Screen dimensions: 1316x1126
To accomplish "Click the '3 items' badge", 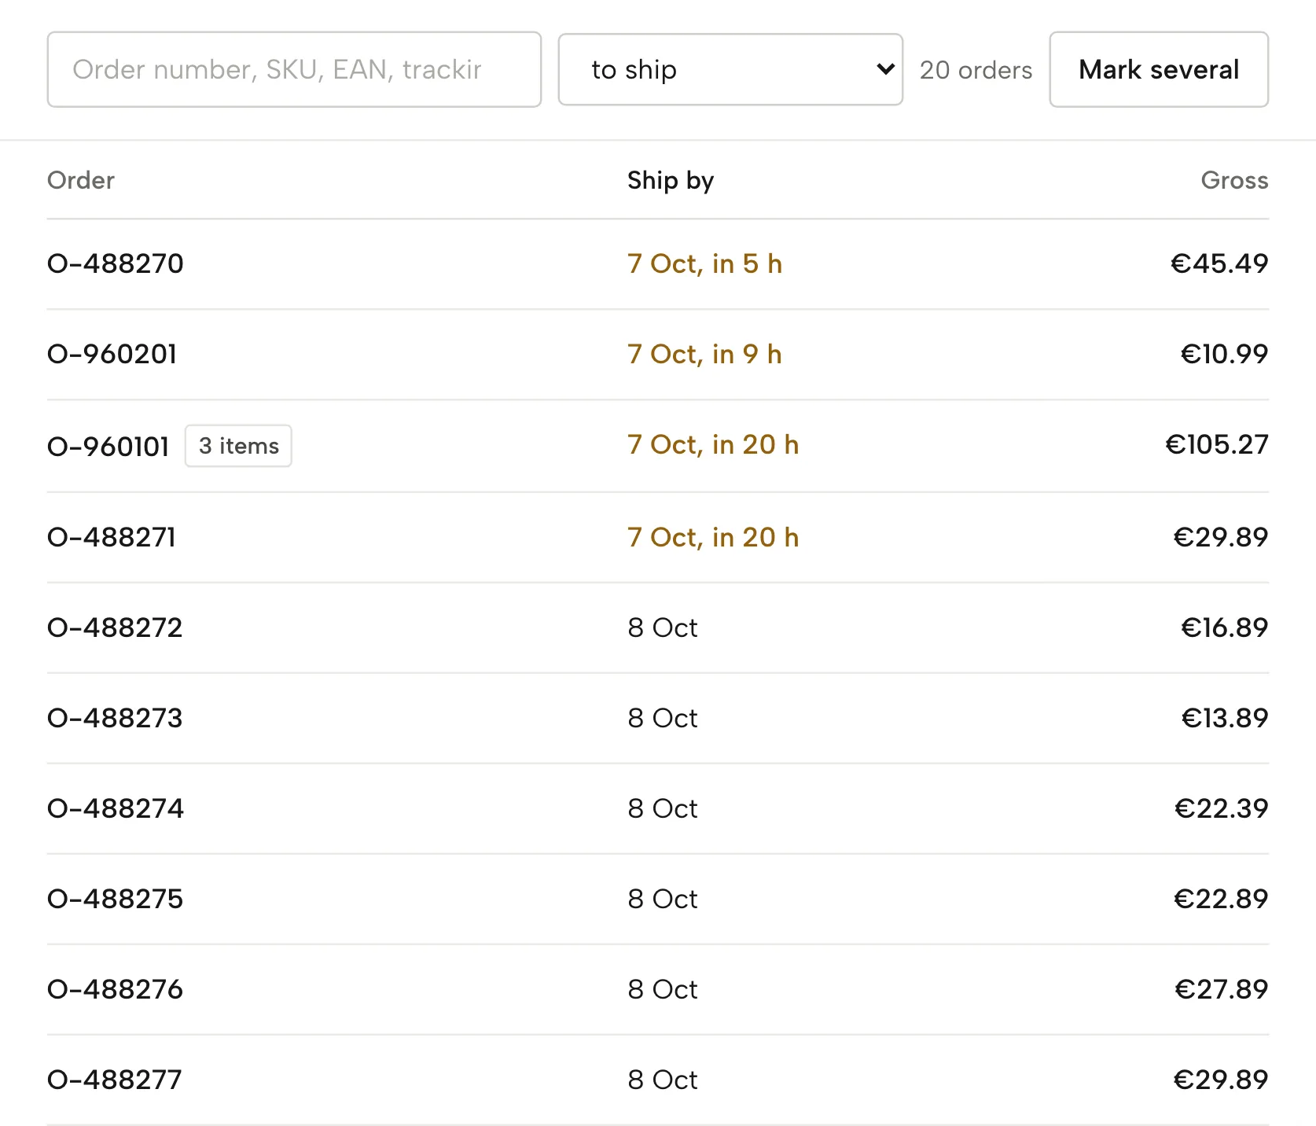I will click(x=238, y=446).
